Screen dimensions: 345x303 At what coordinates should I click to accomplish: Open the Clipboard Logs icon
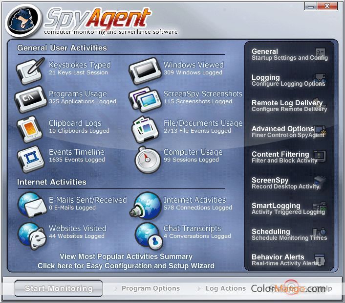pyautogui.click(x=30, y=129)
